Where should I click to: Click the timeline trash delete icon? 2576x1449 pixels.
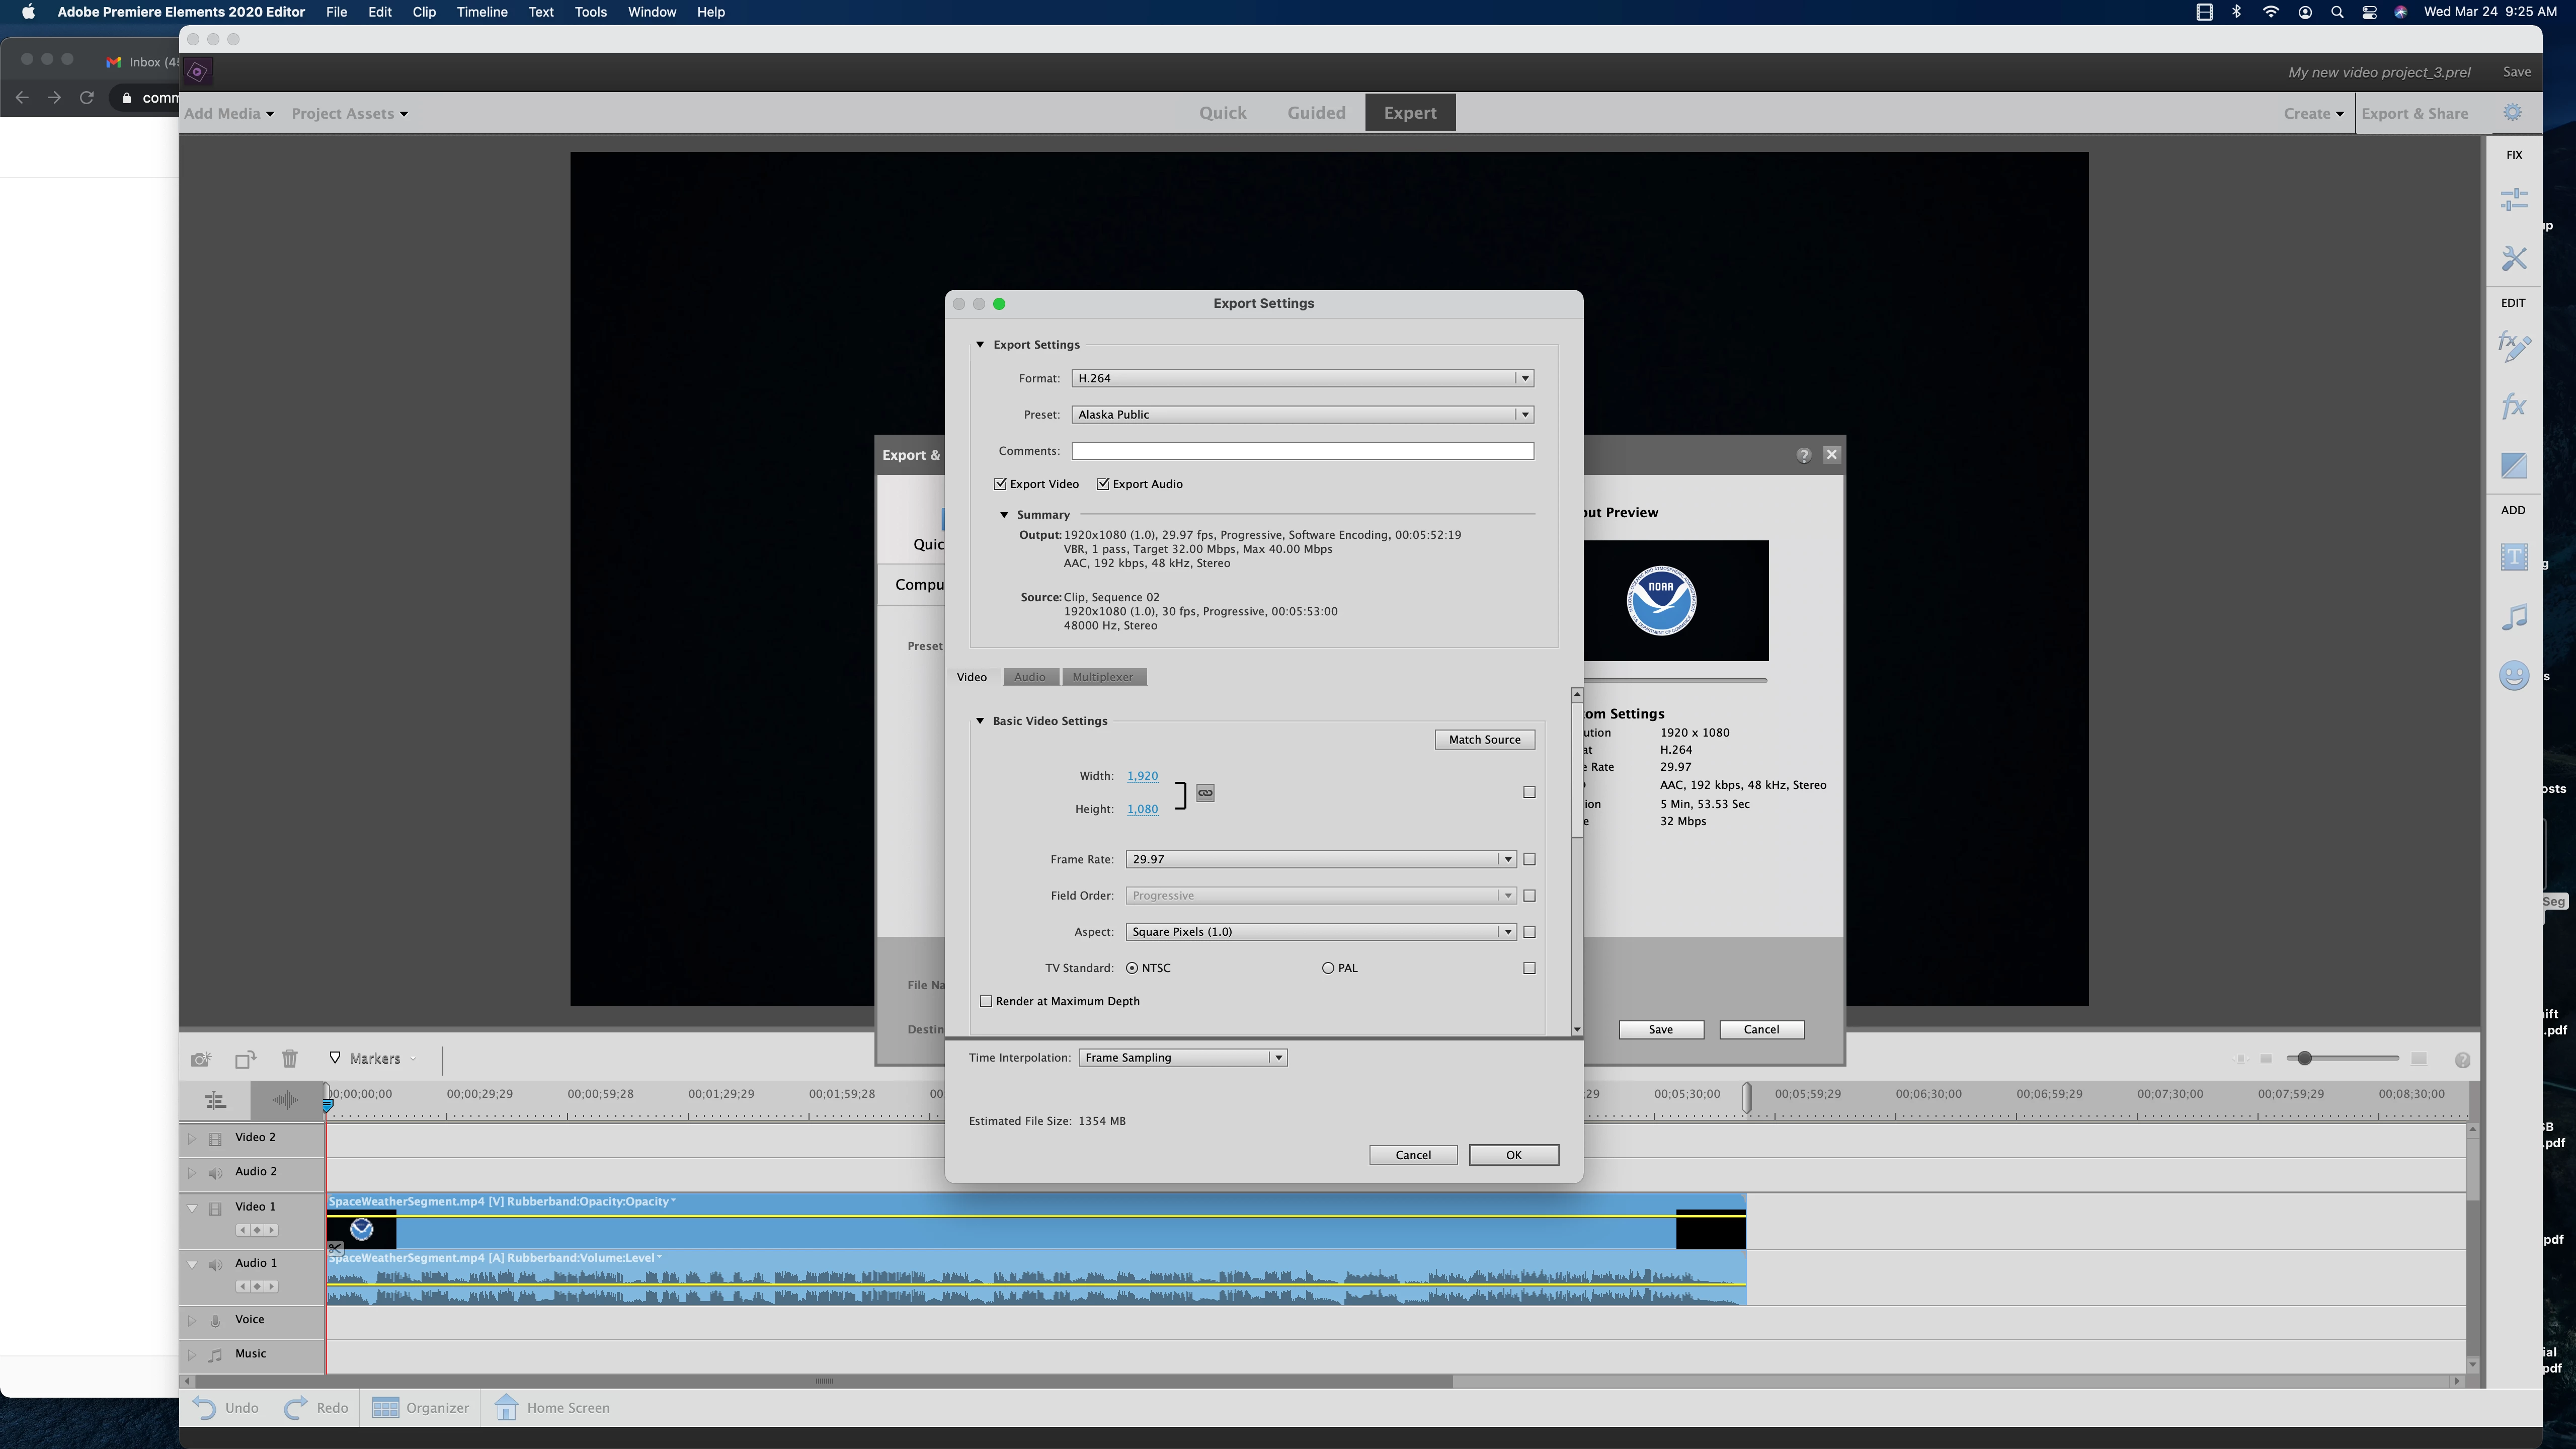click(x=289, y=1059)
